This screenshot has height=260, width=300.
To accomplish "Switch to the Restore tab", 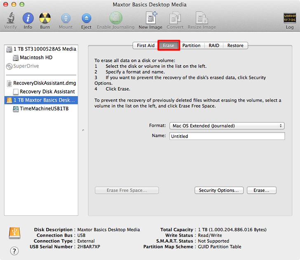I will (x=235, y=46).
